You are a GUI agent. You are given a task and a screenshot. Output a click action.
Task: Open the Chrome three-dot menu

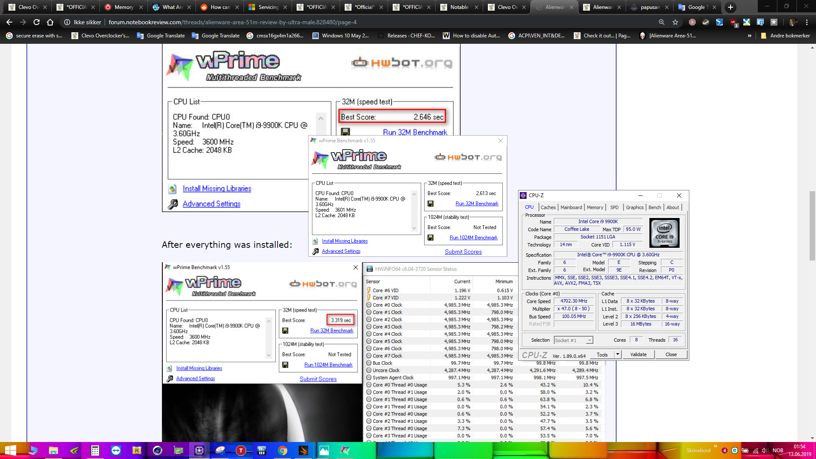[x=807, y=22]
